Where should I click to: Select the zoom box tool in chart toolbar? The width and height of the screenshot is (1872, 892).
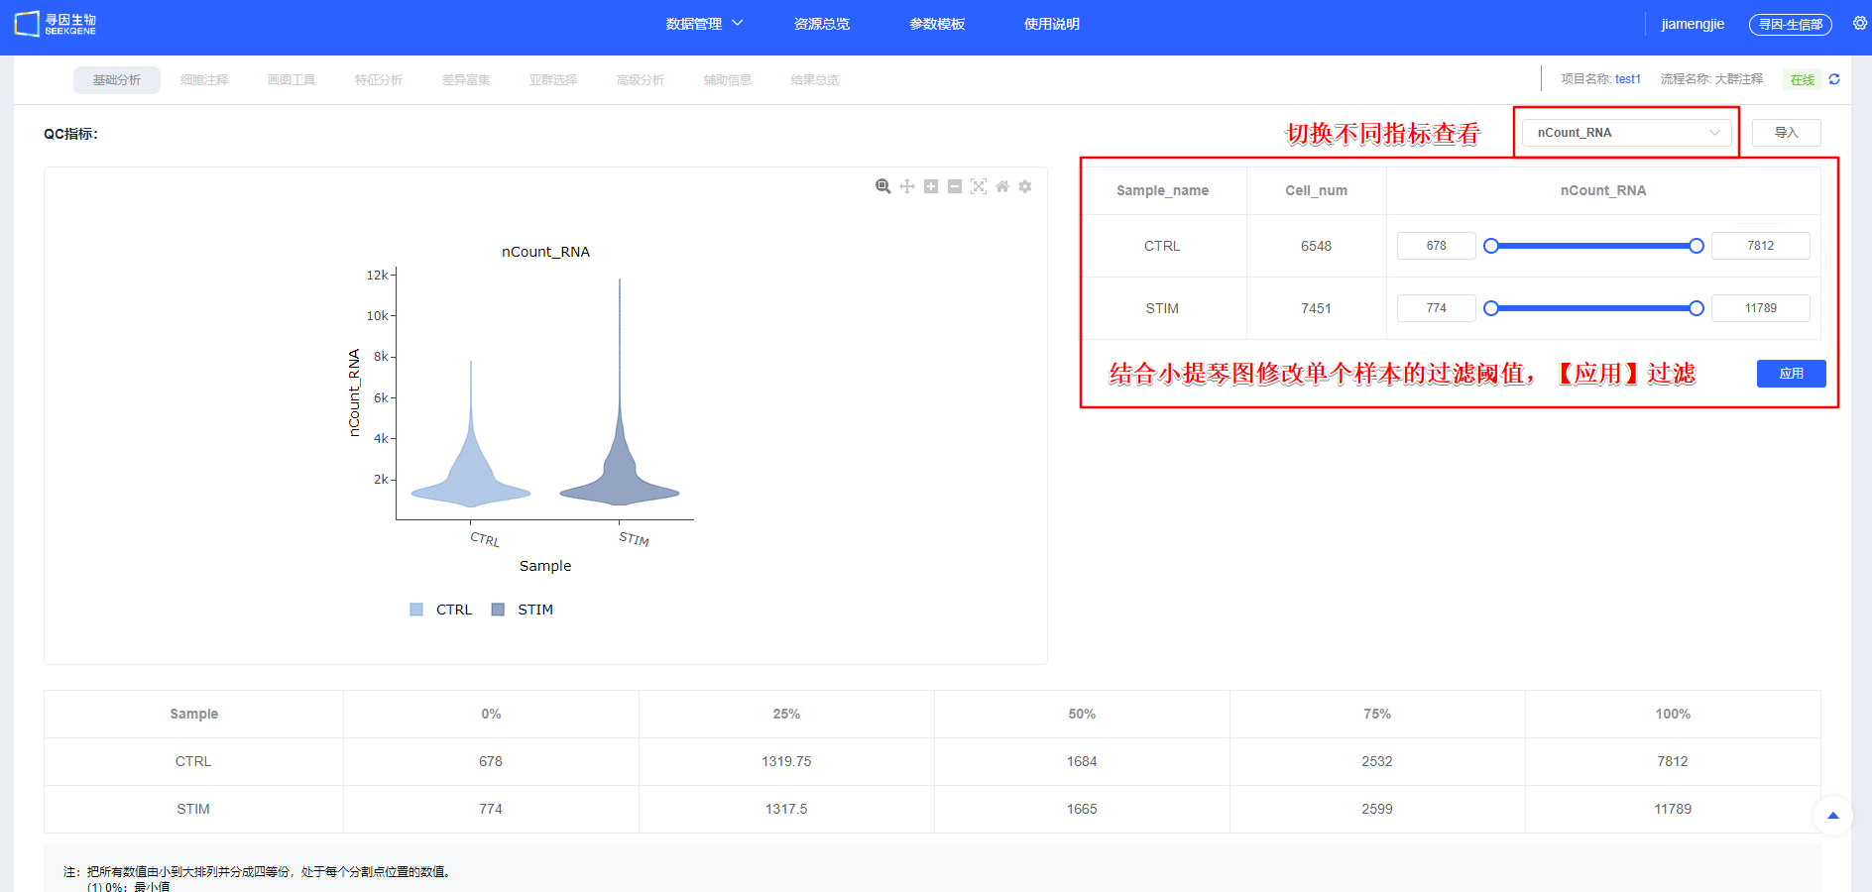(882, 186)
